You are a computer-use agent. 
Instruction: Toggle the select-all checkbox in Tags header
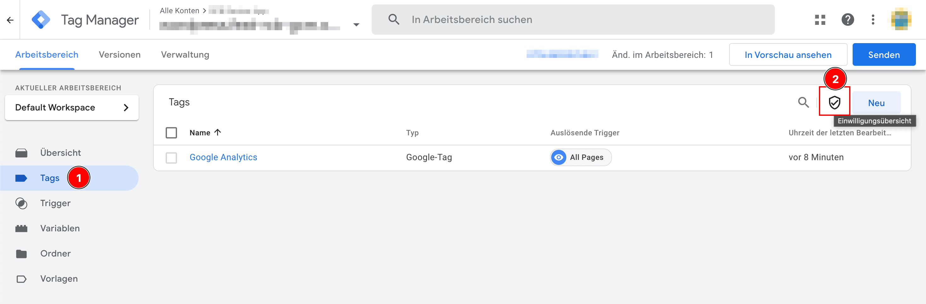[171, 133]
